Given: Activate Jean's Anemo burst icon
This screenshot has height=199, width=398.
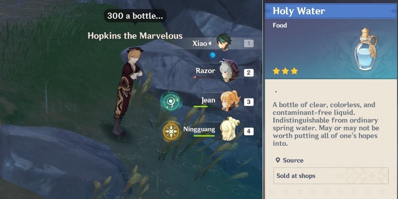Looking at the screenshot, I should point(170,102).
